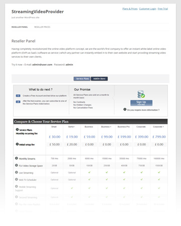Click the SoHo+ setup fee £ 20.00
Viewport: 181px width, 226px height.
[x=72, y=144]
